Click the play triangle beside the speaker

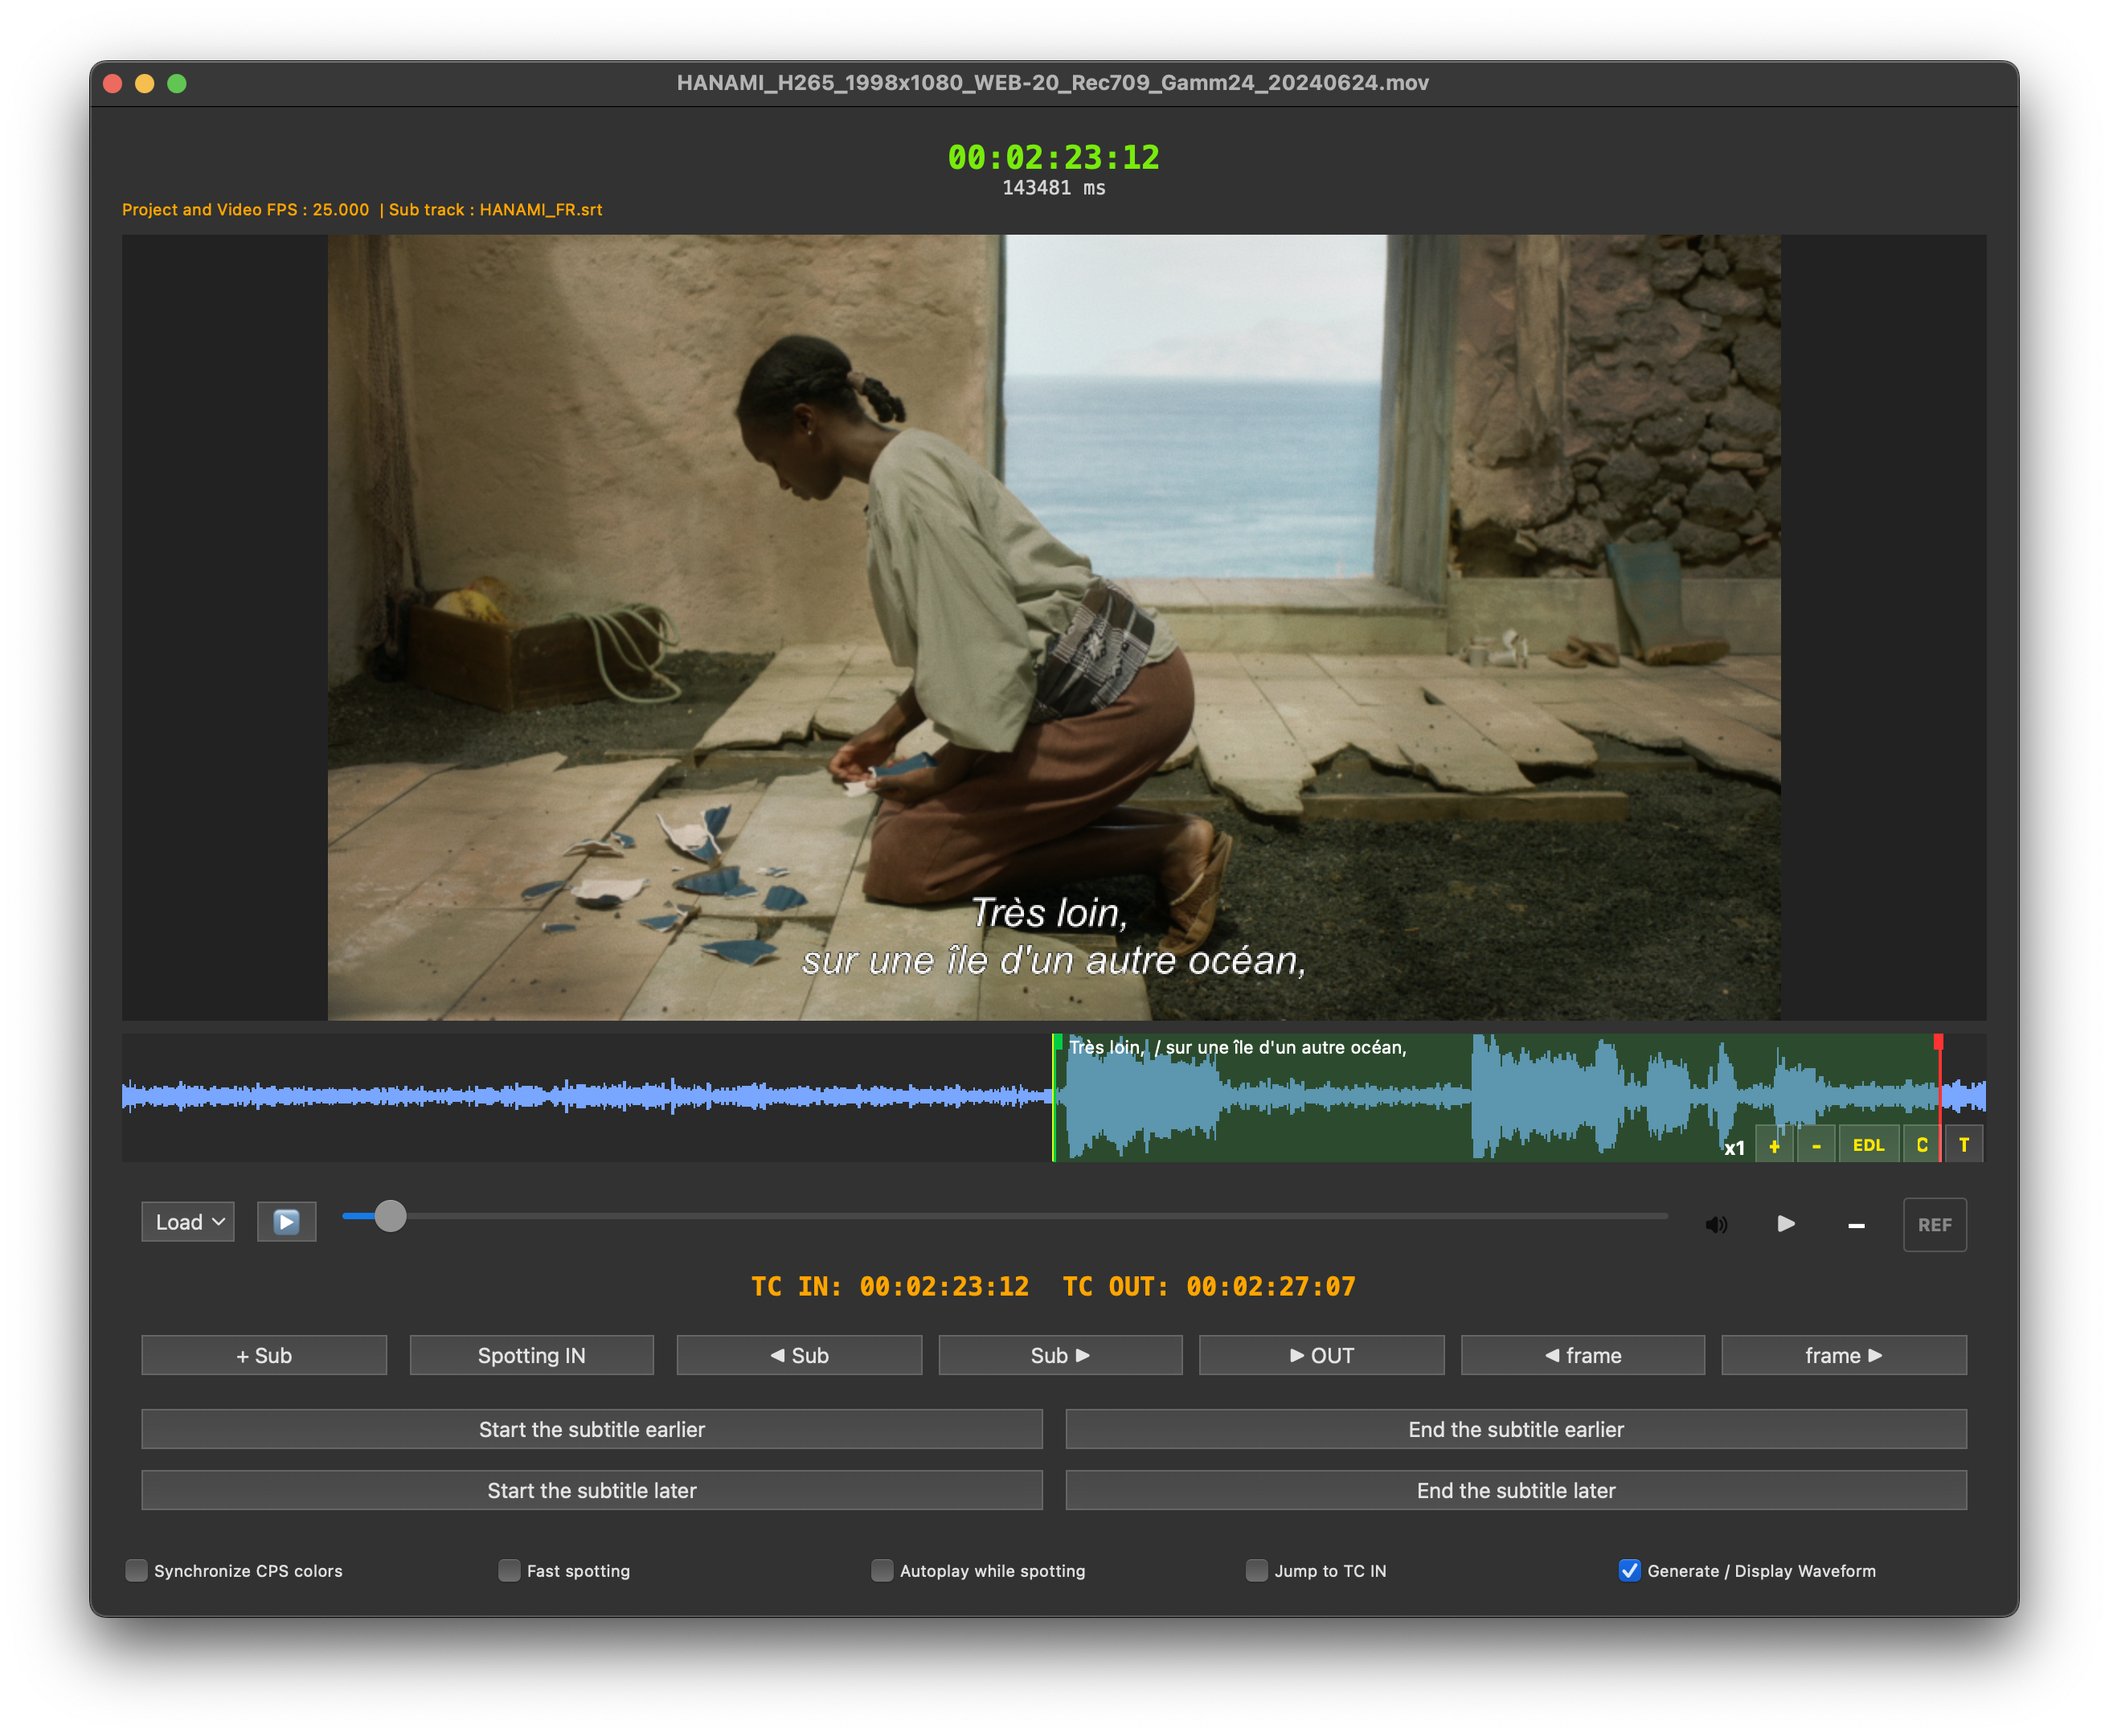tap(1786, 1224)
